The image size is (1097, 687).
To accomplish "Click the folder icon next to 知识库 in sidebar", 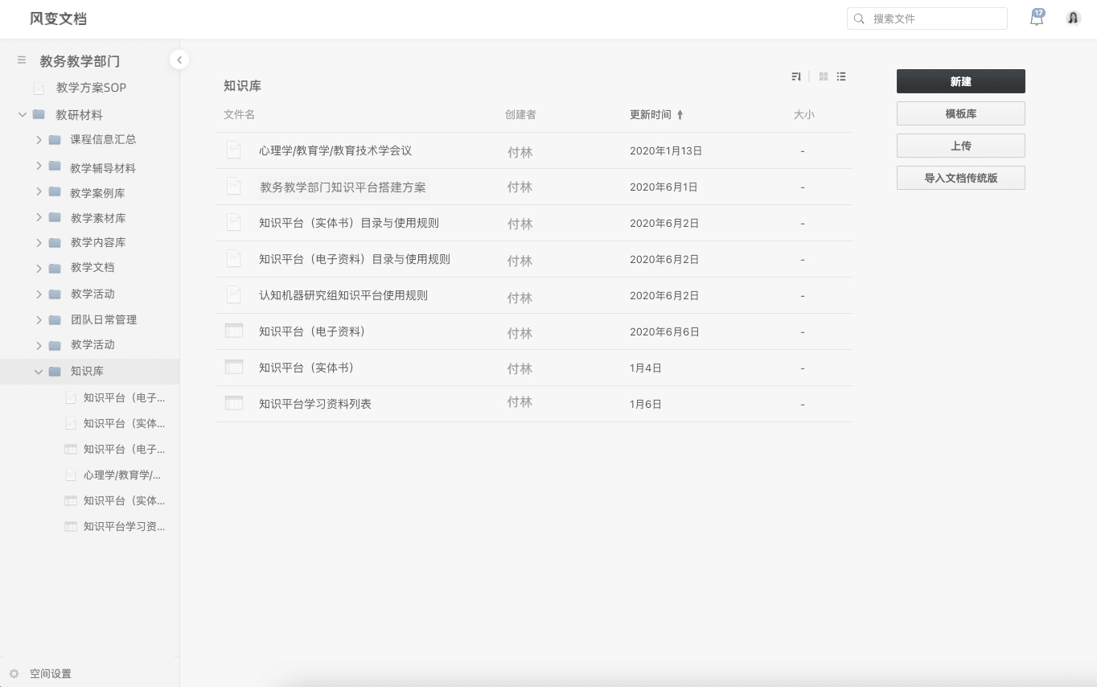I will [x=55, y=371].
